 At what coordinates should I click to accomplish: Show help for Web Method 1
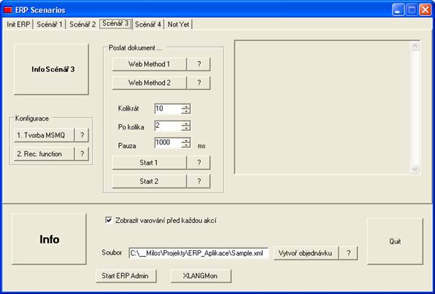click(199, 64)
